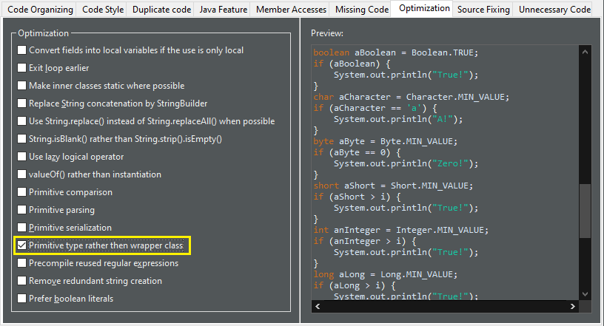Tick Precompile reused regular expressions

22,263
